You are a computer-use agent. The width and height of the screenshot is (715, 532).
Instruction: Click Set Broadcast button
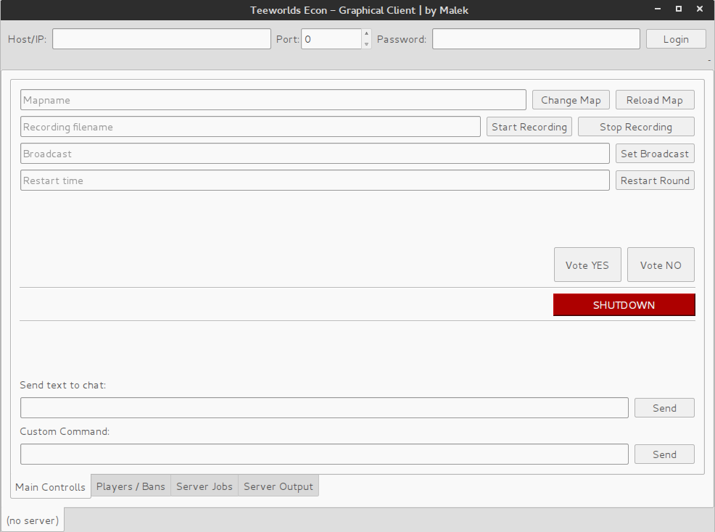tap(655, 154)
